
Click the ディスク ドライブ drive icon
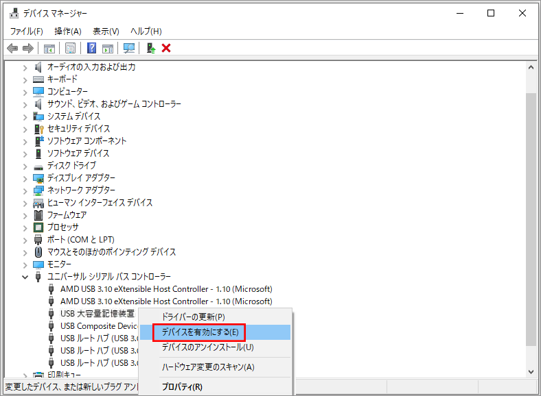(x=38, y=167)
